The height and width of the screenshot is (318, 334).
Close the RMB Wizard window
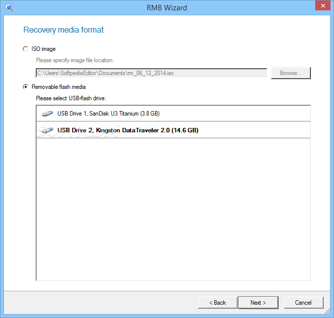(x=323, y=5)
